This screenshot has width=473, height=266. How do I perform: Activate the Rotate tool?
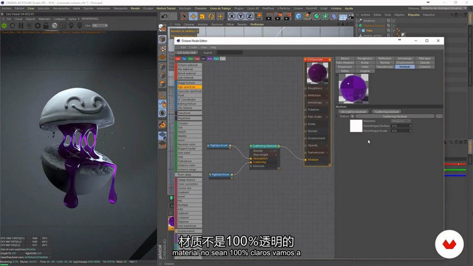[x=211, y=16]
